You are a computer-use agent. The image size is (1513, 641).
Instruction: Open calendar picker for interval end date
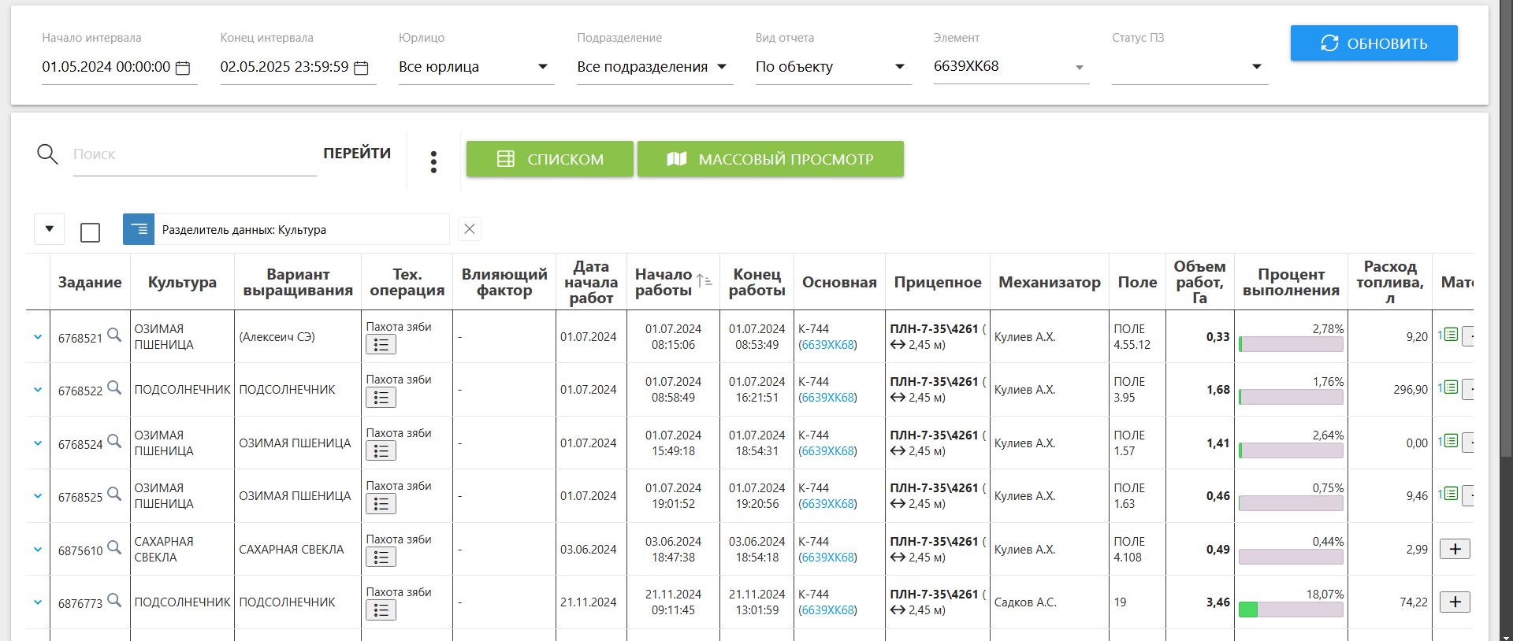(361, 68)
